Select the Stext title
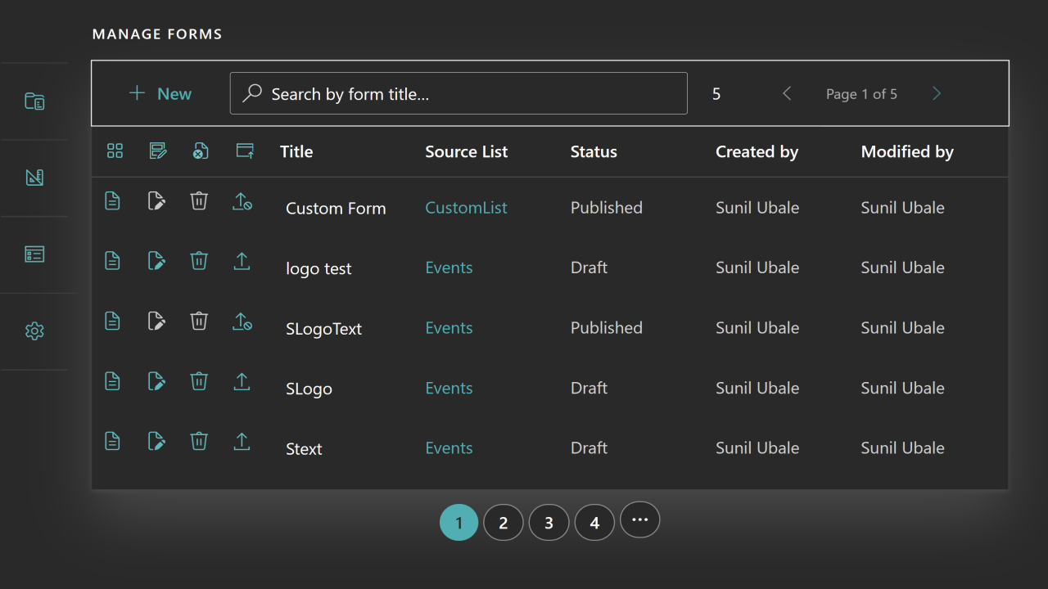Viewport: 1048px width, 589px height. coord(304,449)
